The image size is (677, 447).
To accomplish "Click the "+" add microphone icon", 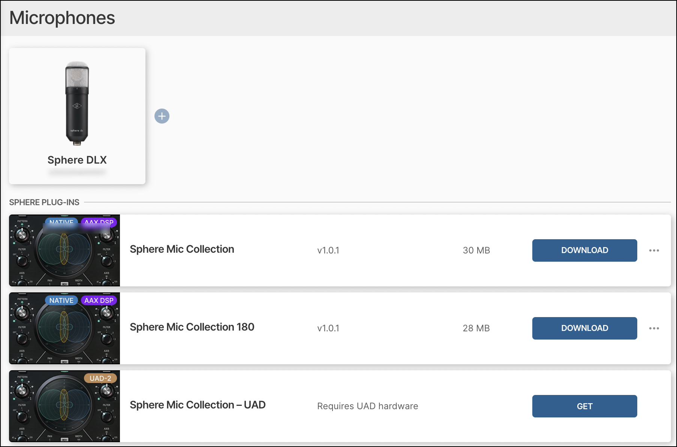I will pyautogui.click(x=162, y=116).
